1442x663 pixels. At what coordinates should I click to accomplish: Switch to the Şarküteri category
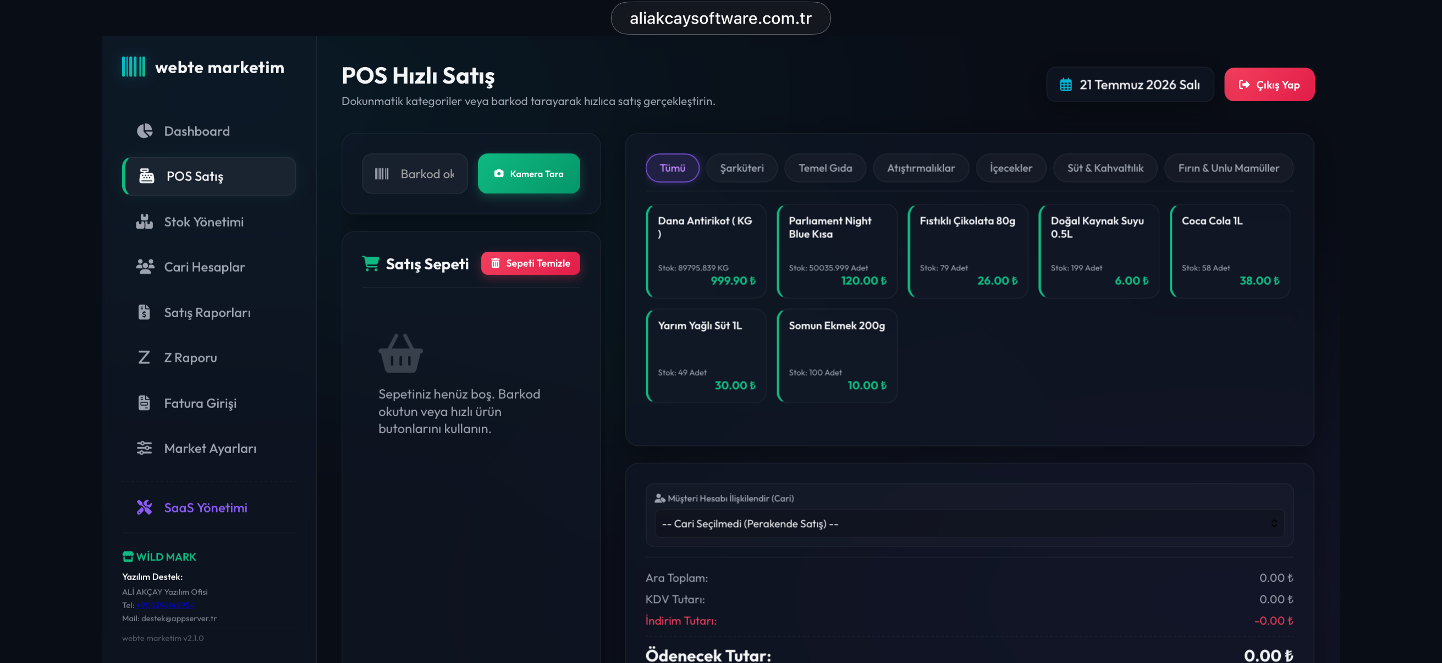[x=742, y=168]
